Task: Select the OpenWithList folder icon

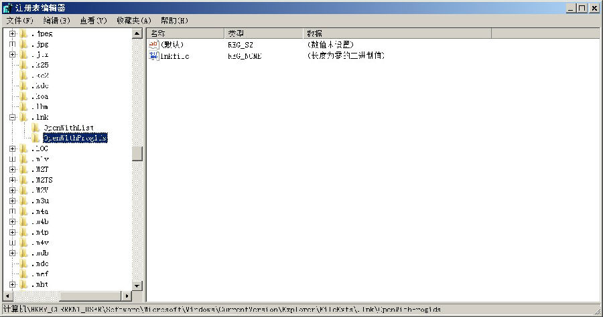Action: [36, 128]
